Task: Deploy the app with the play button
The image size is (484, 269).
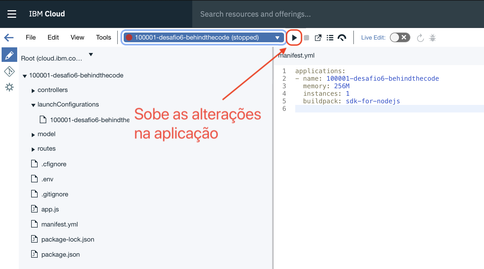Action: 294,38
